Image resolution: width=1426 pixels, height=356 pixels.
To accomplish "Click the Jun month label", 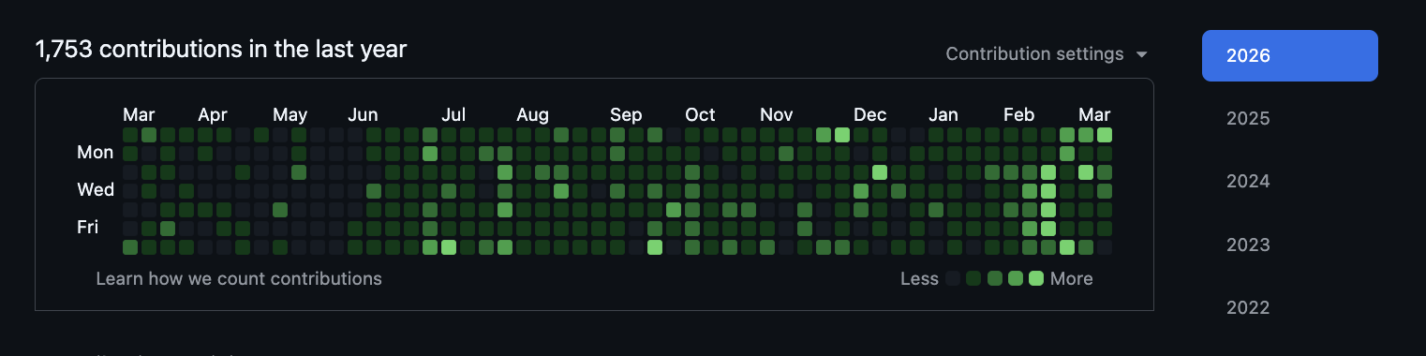I will coord(363,115).
